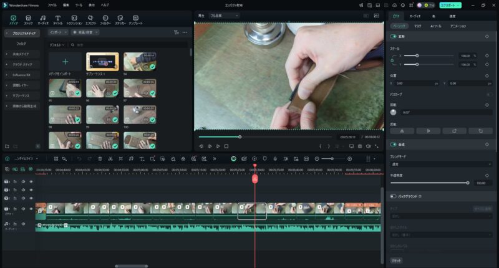Click the preview volume speaker icon
Viewport: 499px width, 268px height.
click(x=368, y=146)
